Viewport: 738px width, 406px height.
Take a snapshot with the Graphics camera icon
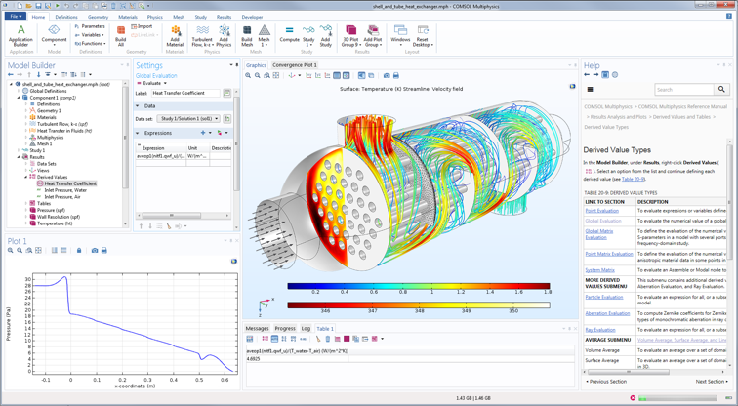[x=387, y=75]
